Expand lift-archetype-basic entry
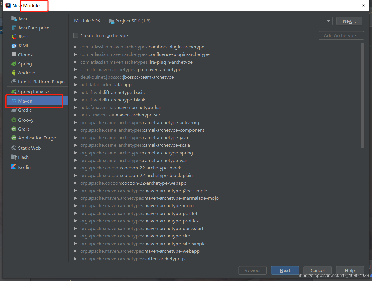 pyautogui.click(x=75, y=92)
